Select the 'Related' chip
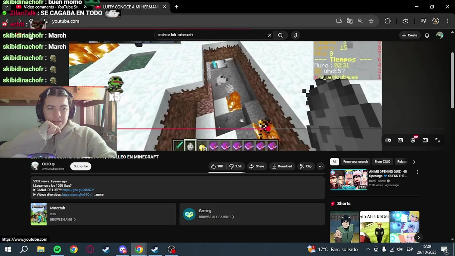The image size is (455, 256). [x=402, y=162]
